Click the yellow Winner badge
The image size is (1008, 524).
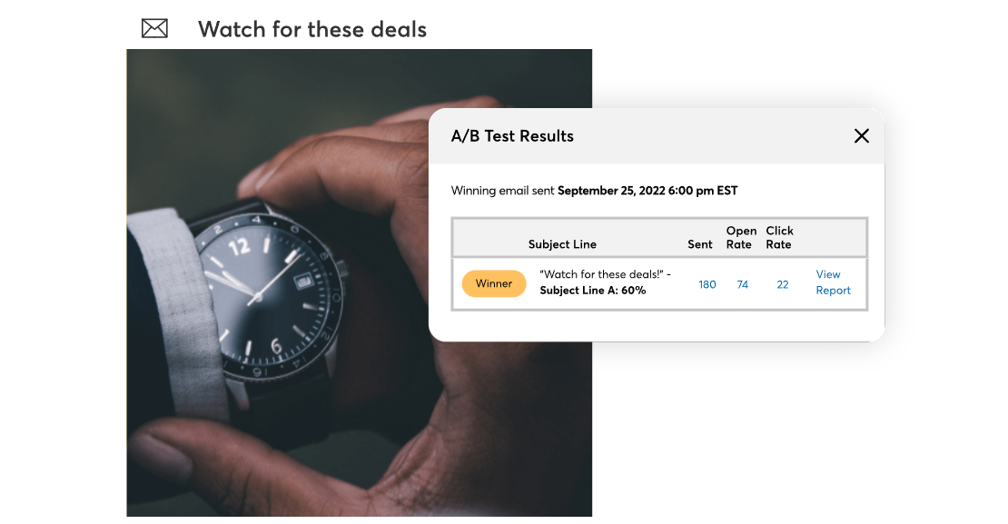click(494, 283)
